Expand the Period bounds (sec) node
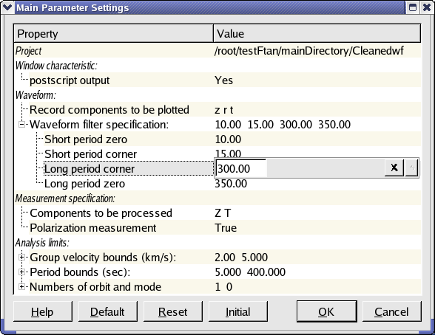Viewport: 435px width, 335px height. pos(21,272)
